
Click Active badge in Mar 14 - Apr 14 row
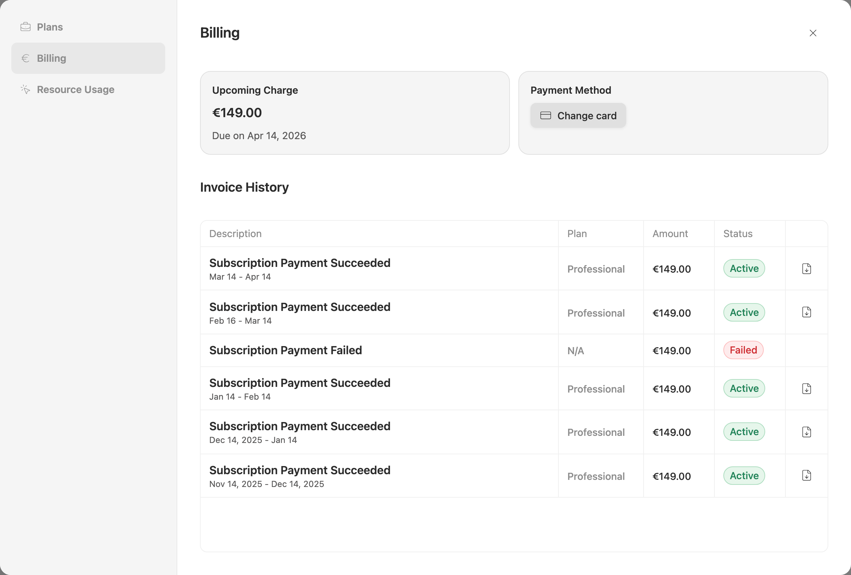click(x=744, y=269)
